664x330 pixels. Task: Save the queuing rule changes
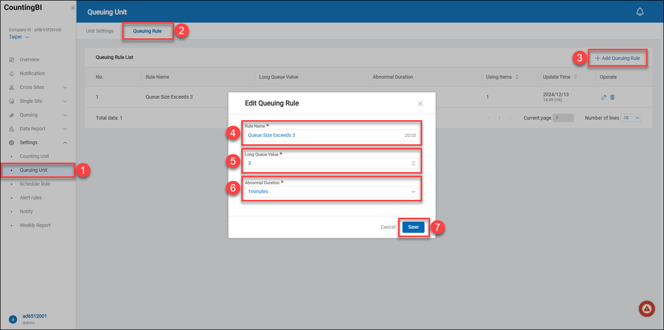[x=413, y=227]
